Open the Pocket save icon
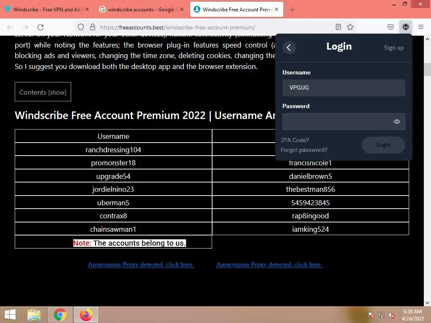Image resolution: width=431 pixels, height=323 pixels. tap(391, 27)
